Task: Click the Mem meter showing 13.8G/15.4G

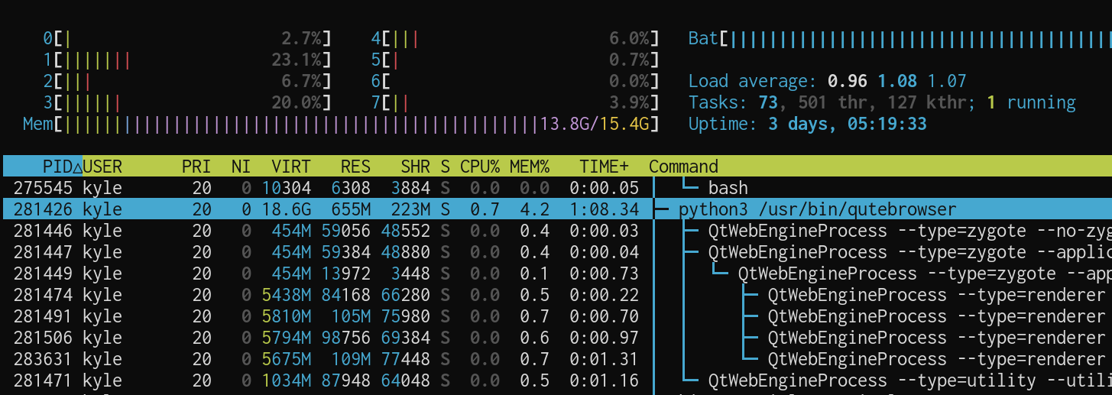Action: click(x=341, y=124)
